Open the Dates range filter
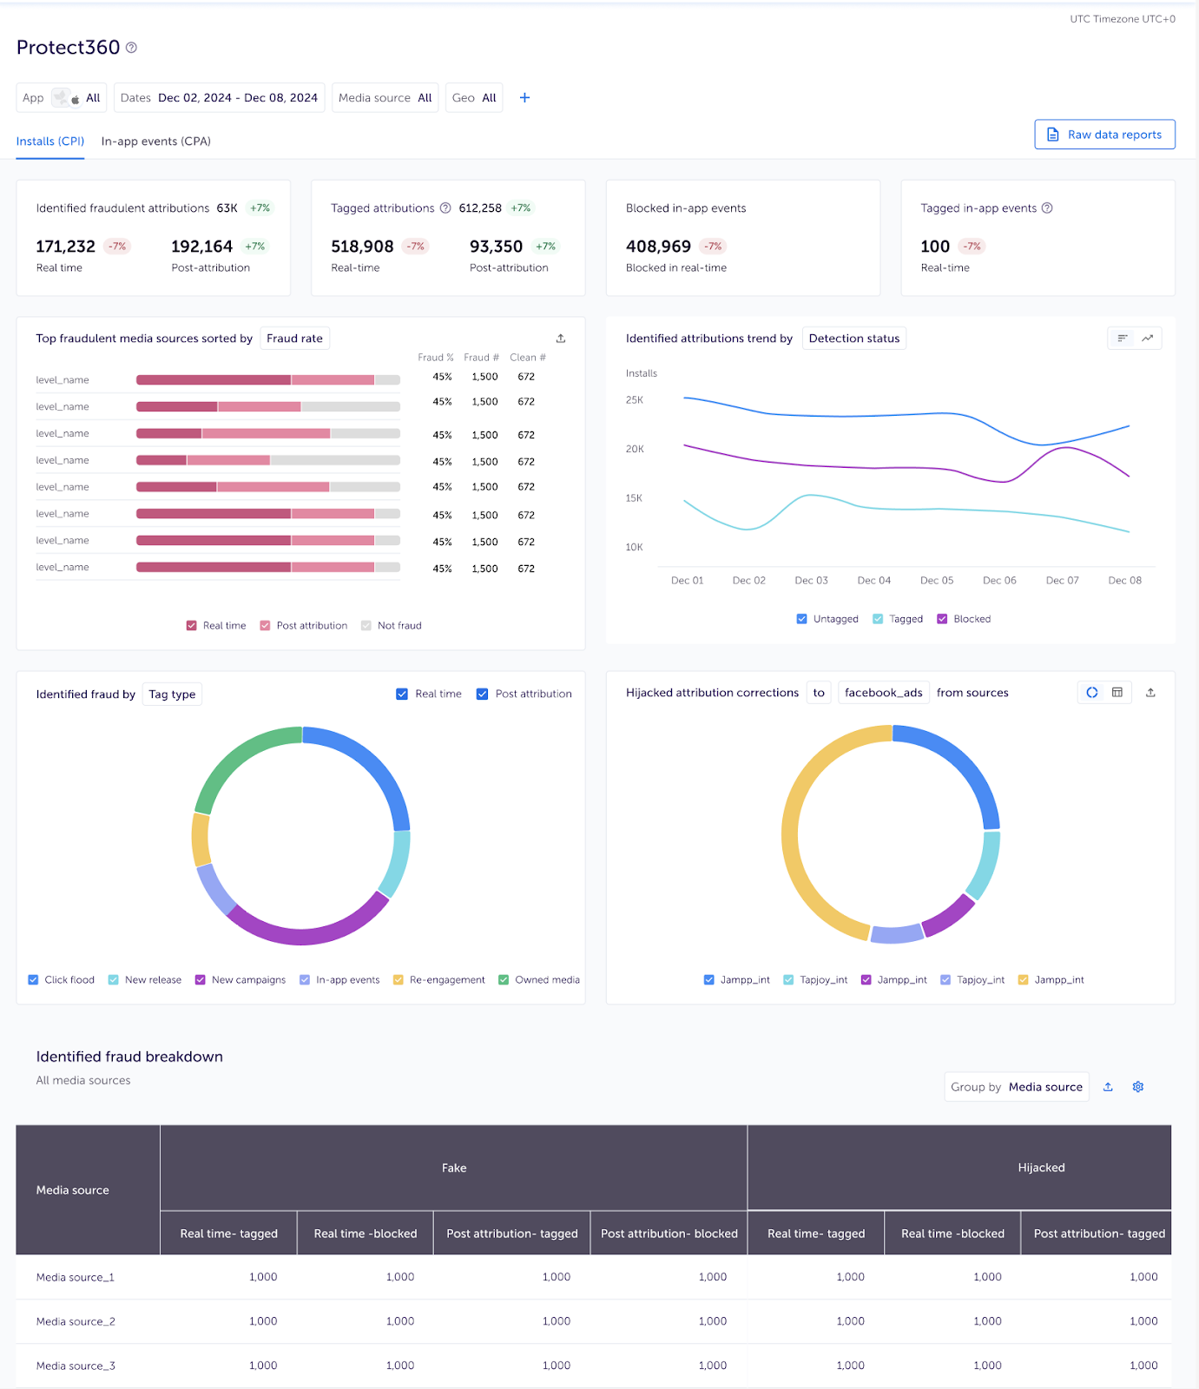 click(x=219, y=98)
